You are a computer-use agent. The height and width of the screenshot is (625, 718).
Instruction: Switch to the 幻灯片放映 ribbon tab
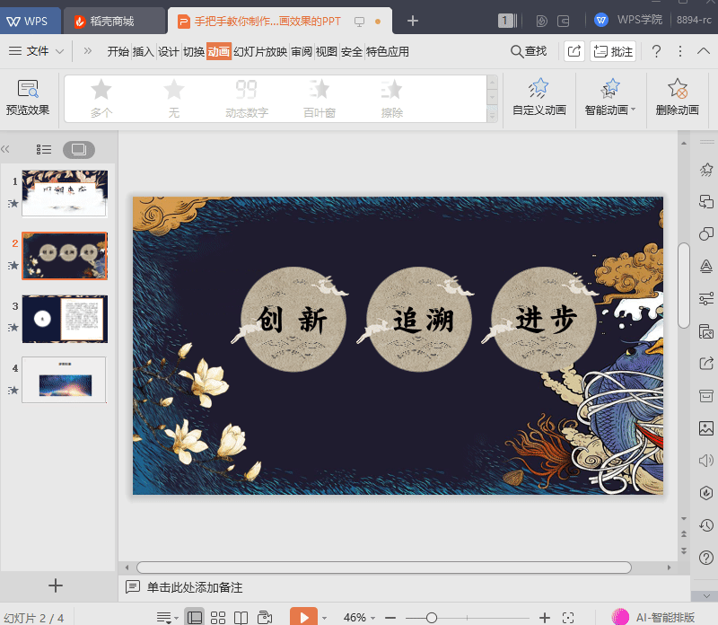pyautogui.click(x=260, y=51)
